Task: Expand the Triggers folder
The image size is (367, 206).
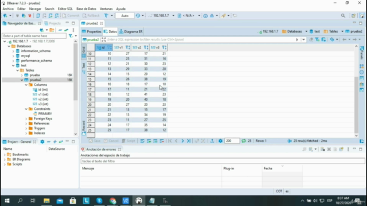Action: click(x=26, y=128)
